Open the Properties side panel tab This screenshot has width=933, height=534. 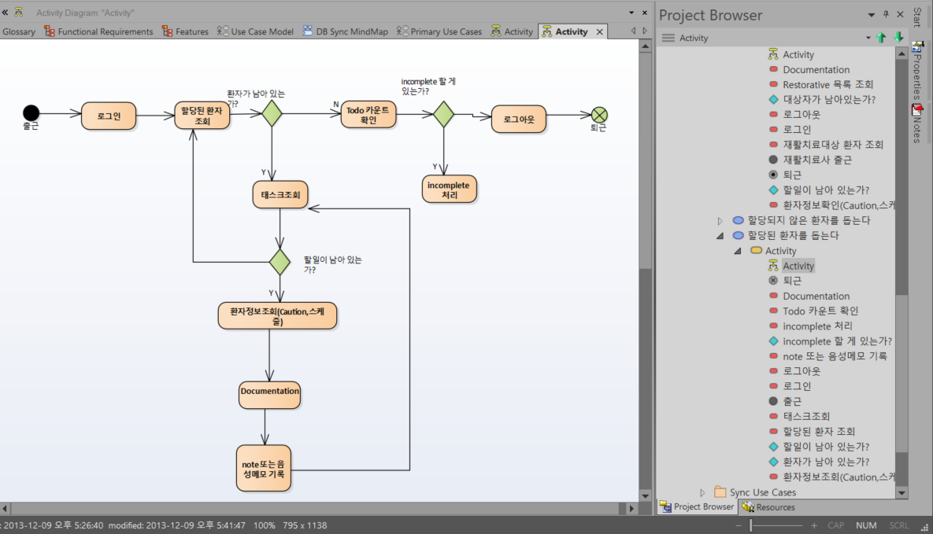[917, 70]
